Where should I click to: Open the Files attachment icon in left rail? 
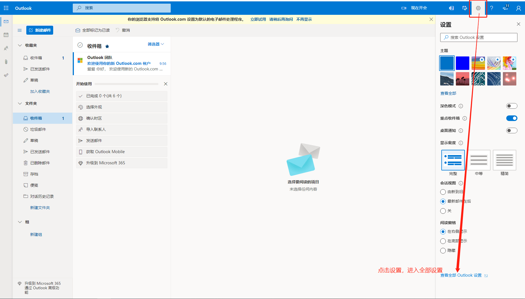click(x=6, y=62)
